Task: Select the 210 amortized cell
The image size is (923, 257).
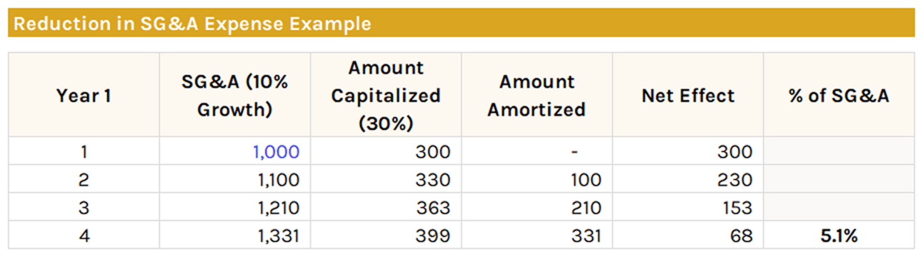Action: click(537, 207)
